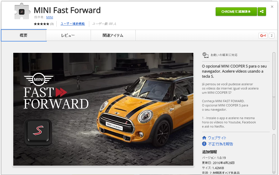Screen dimensions: 279x175
Task: Click the G+1 button
Action: pos(263,36)
